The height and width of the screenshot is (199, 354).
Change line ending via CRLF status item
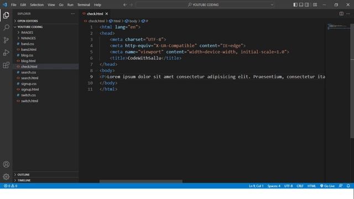pyautogui.click(x=300, y=186)
